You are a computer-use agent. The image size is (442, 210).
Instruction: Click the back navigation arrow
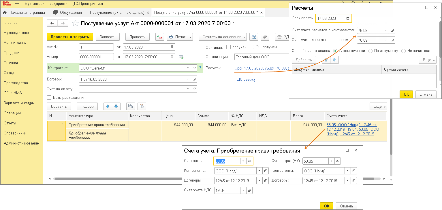(52, 23)
